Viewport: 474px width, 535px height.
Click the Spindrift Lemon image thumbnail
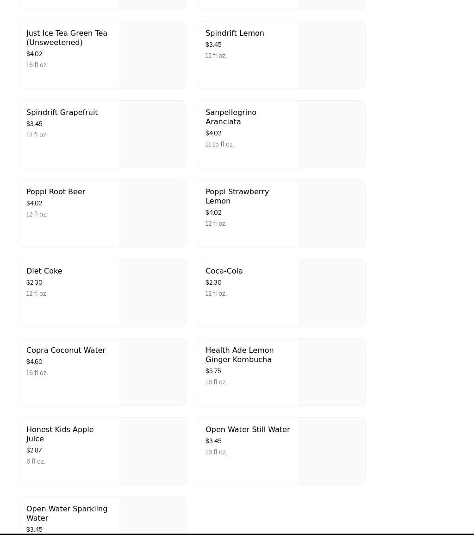331,55
